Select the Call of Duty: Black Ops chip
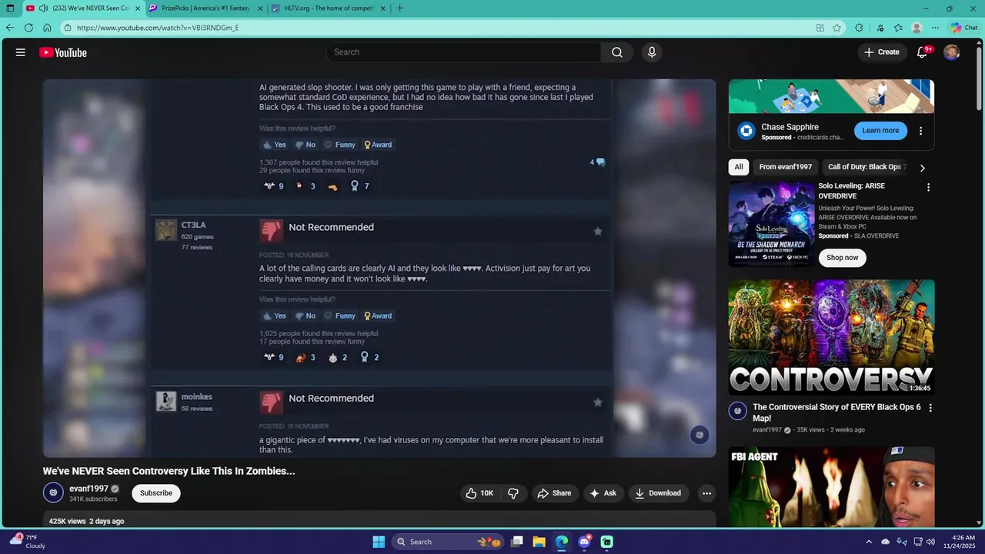This screenshot has width=985, height=554. pyautogui.click(x=864, y=167)
